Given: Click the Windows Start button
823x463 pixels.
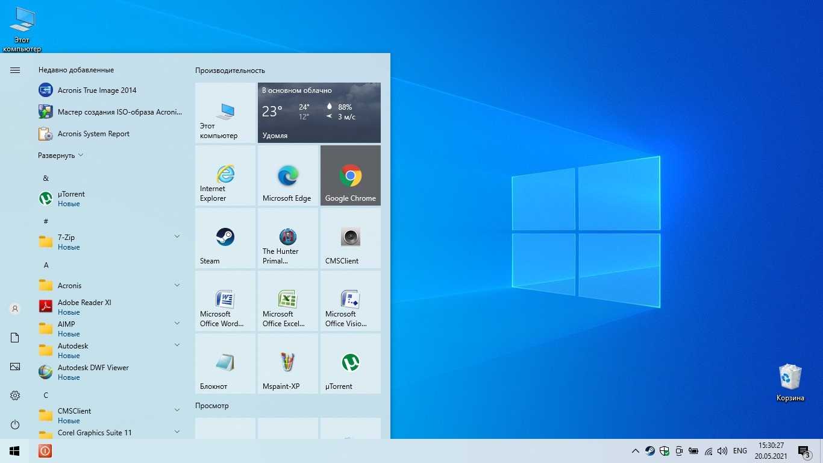Looking at the screenshot, I should pos(14,451).
